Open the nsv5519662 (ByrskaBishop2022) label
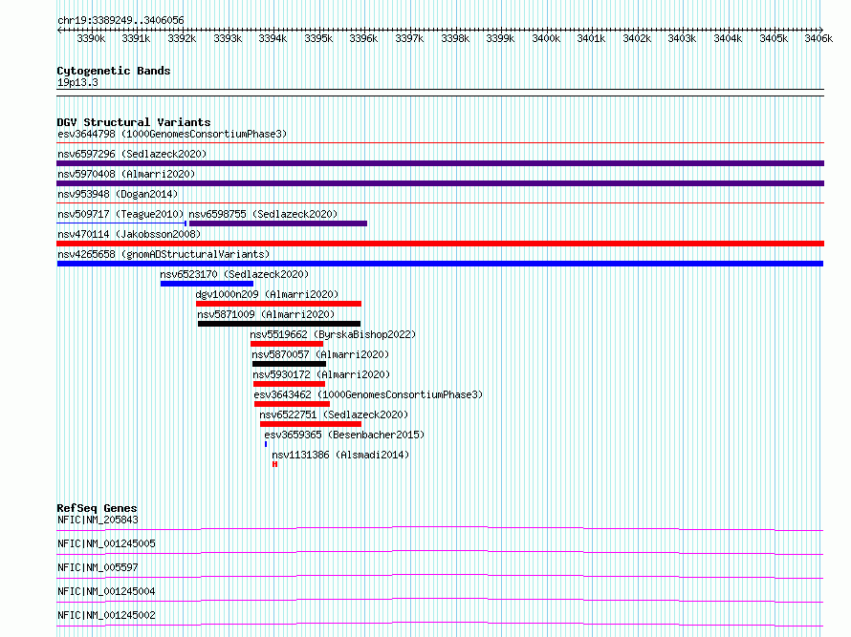This screenshot has width=851, height=637. coord(333,334)
